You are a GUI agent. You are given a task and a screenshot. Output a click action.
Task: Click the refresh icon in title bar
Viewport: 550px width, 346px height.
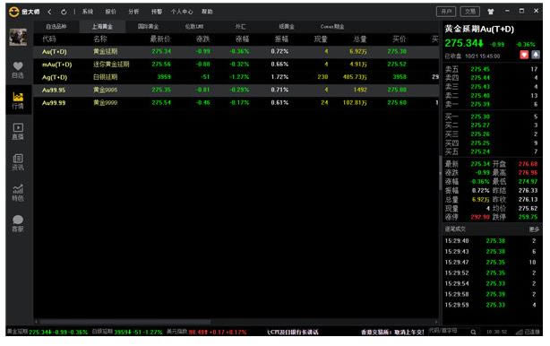pos(64,12)
